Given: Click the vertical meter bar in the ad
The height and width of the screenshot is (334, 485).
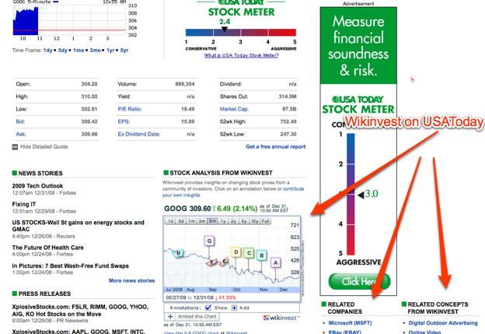Looking at the screenshot, I should coord(351,194).
